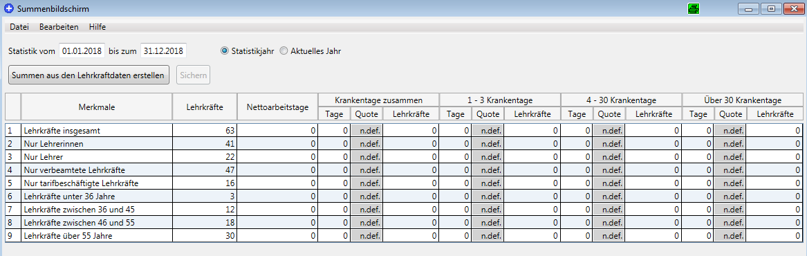807x256 pixels.
Task: Click Summen aus den Lehrkraftdaten erstellen
Action: tap(89, 75)
